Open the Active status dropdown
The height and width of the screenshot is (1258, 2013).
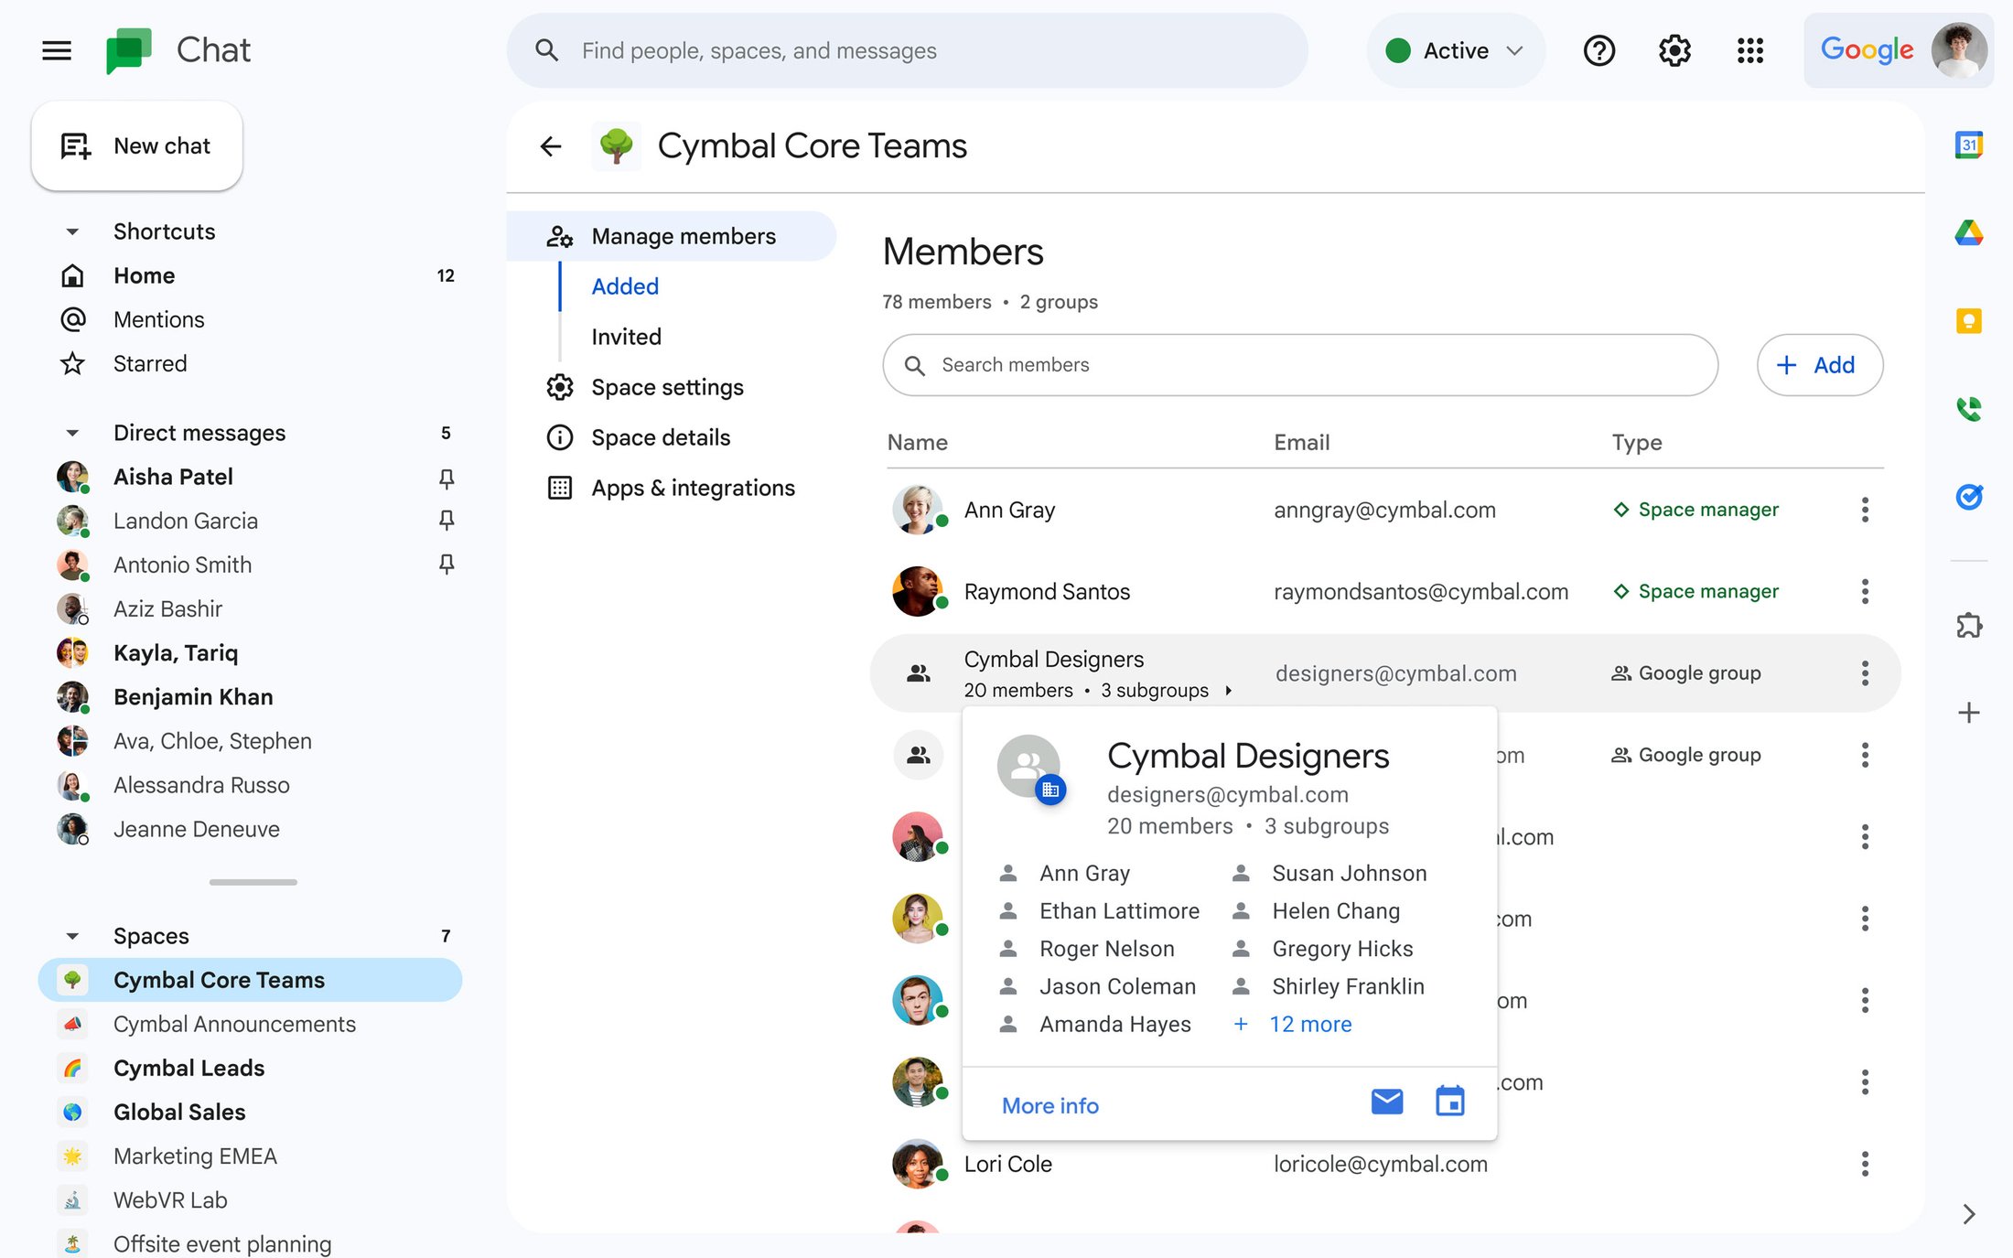[x=1455, y=50]
